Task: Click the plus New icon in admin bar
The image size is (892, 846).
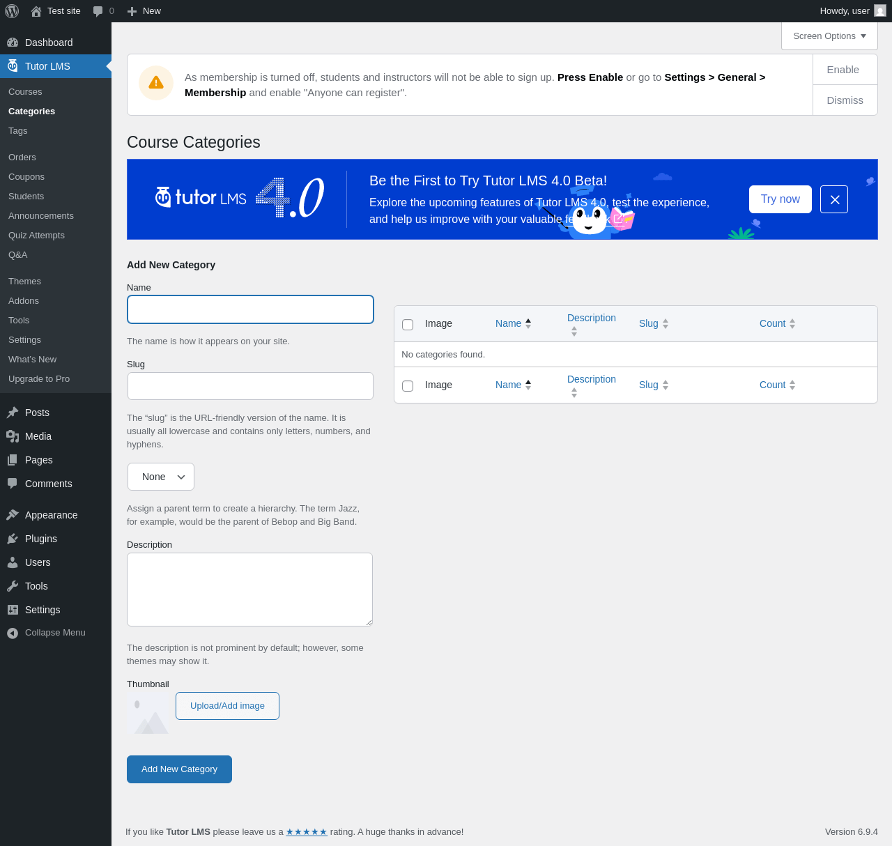Action: pyautogui.click(x=132, y=11)
